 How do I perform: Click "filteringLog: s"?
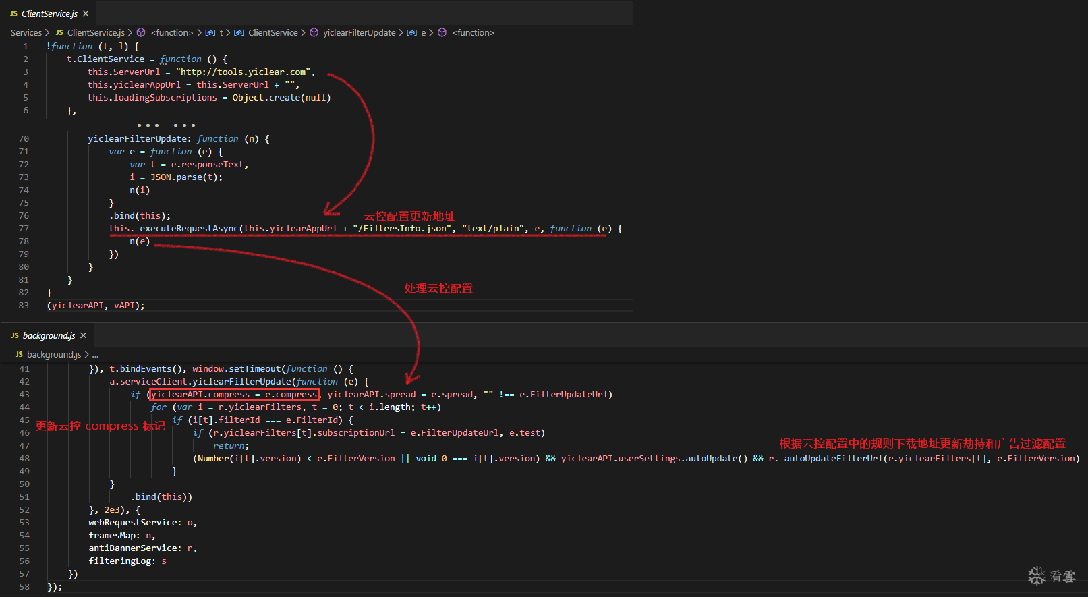pos(127,561)
